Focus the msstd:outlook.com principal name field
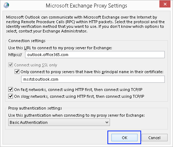Viewport: 173px width, 147px height. coord(93,79)
